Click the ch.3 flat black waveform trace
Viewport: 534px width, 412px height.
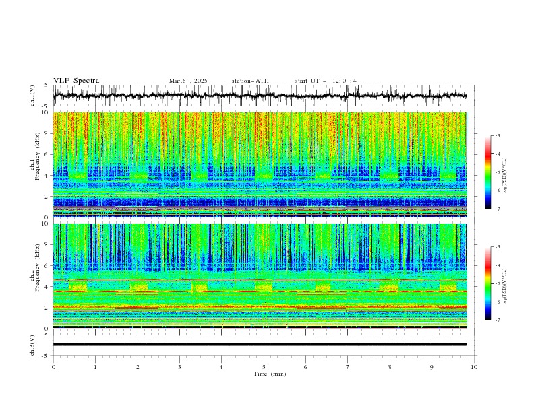coord(260,345)
